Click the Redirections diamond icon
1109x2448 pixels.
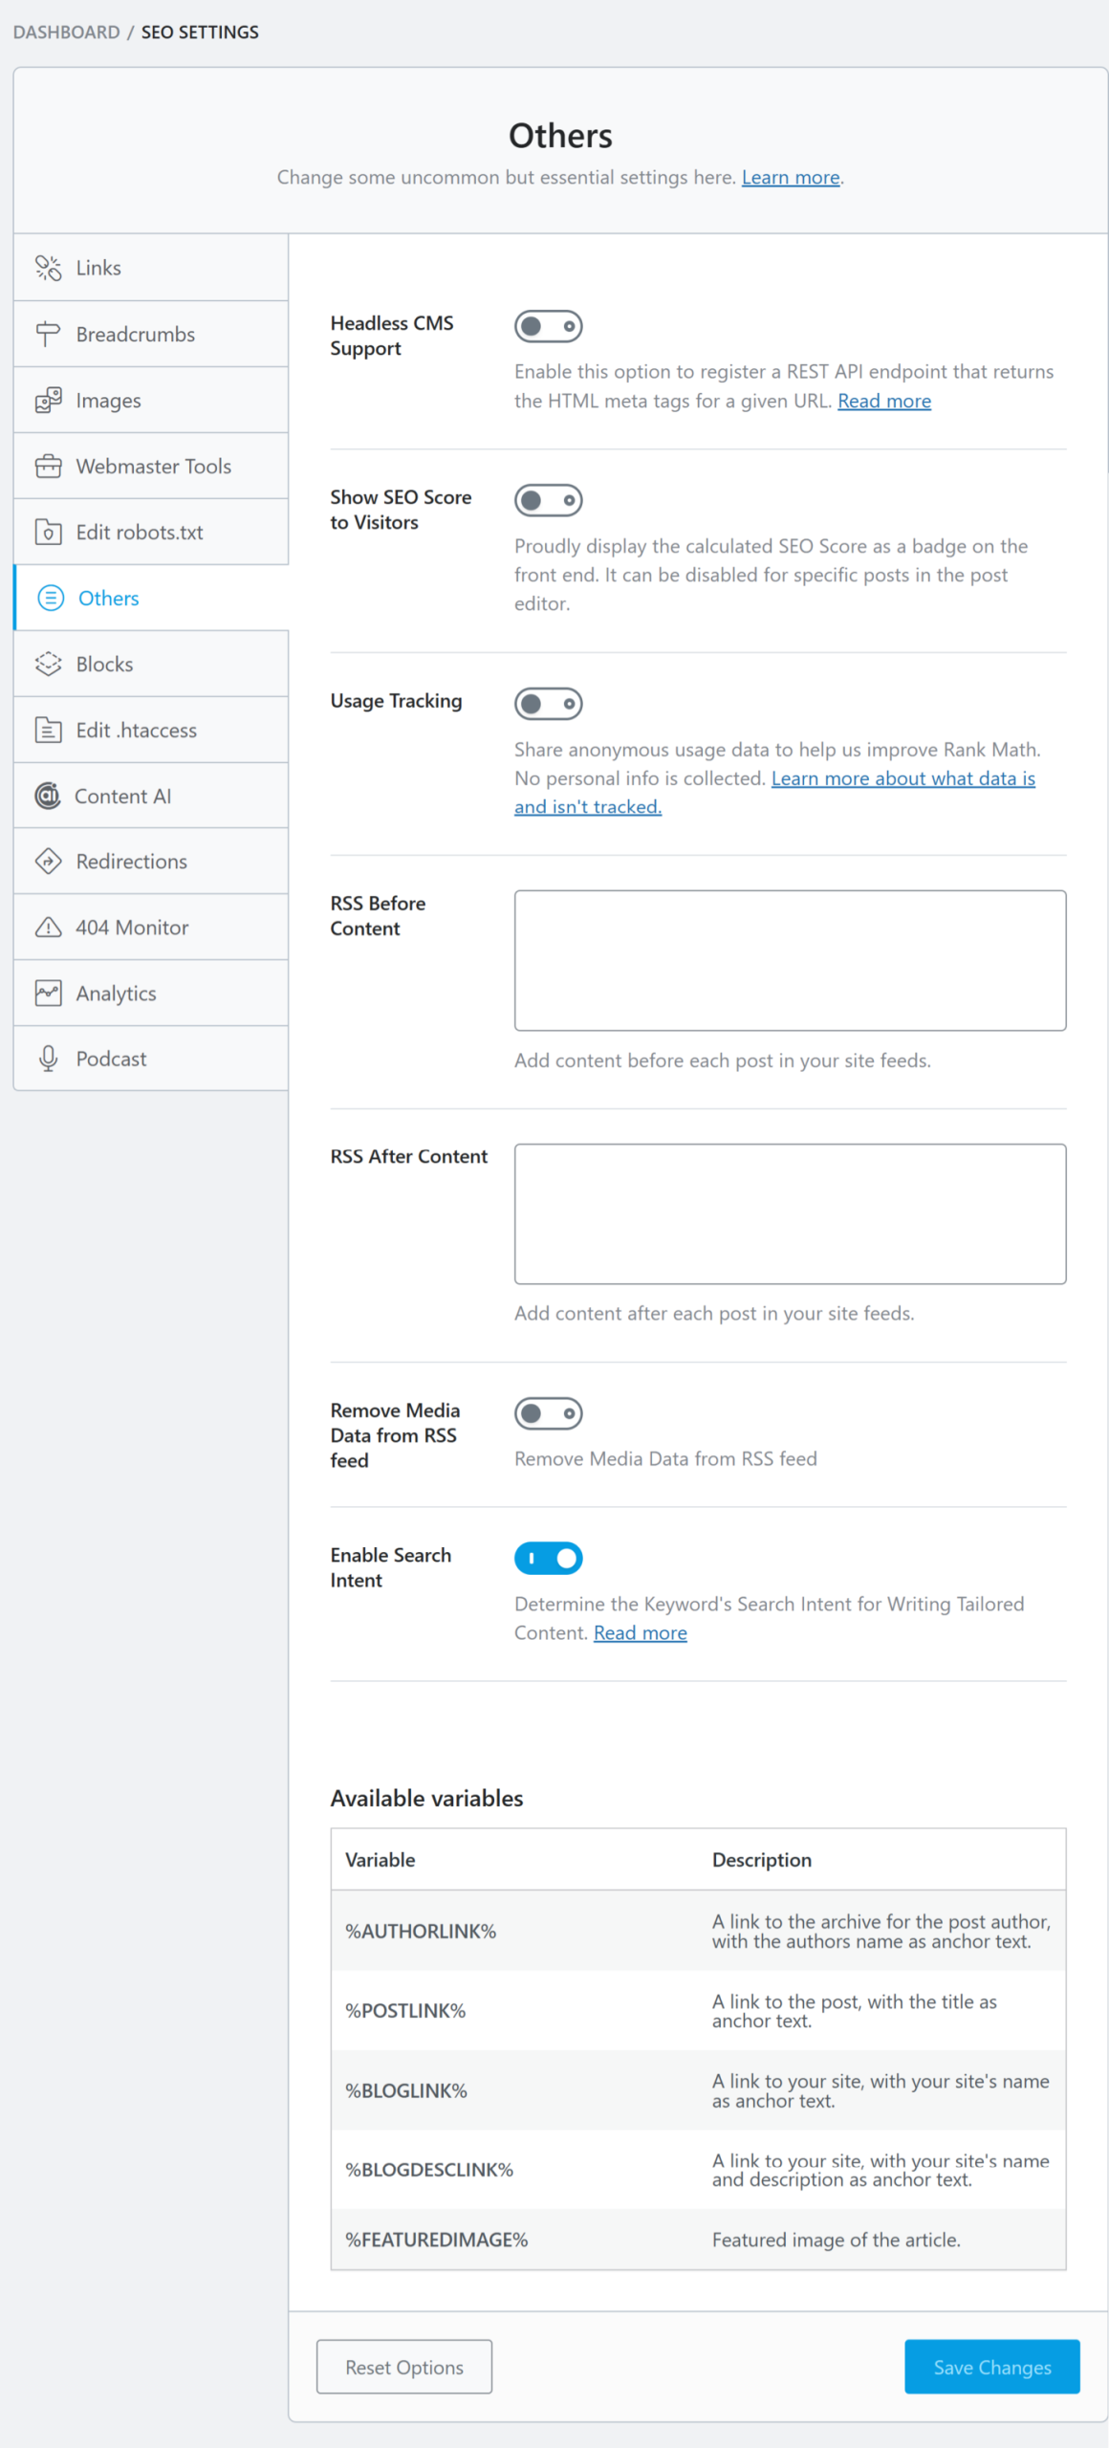coord(48,861)
